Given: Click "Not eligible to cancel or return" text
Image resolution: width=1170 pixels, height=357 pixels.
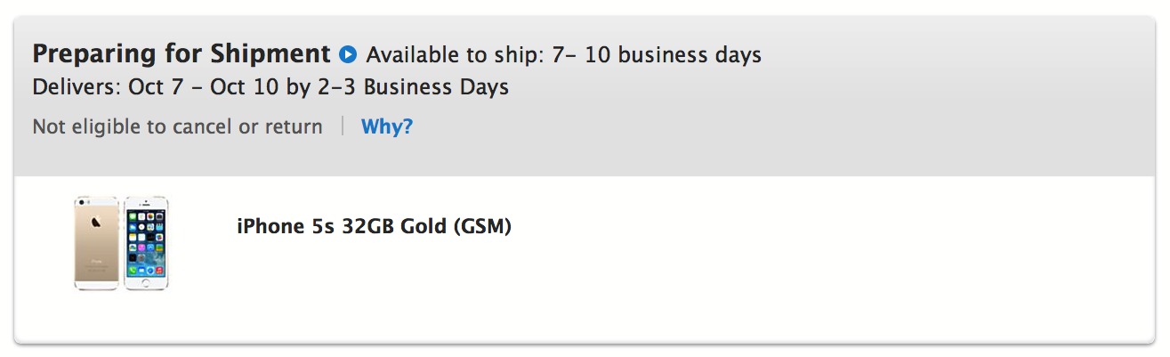Looking at the screenshot, I should pos(177,127).
